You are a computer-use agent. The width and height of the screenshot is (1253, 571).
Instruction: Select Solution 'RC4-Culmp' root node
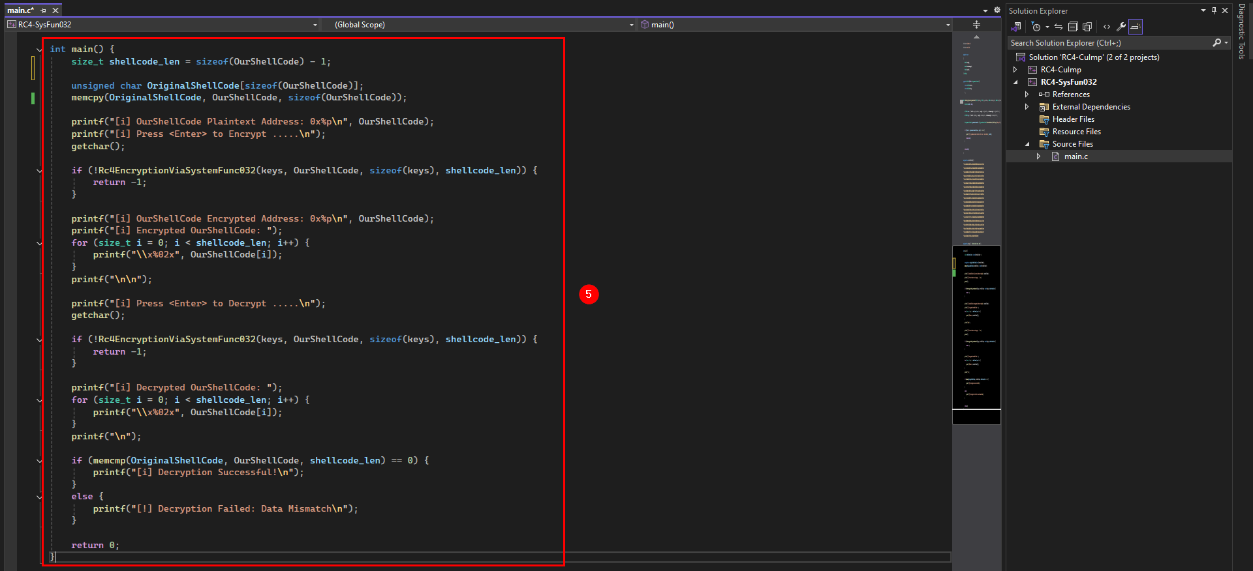click(x=1094, y=57)
